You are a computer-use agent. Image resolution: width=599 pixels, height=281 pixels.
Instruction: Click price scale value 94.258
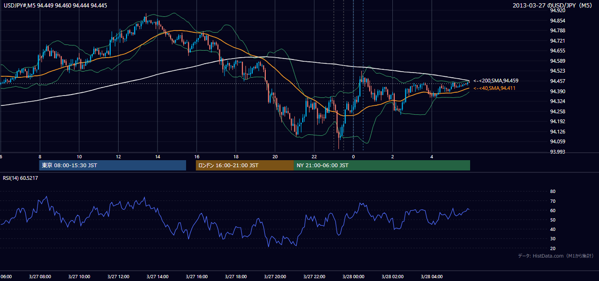coord(557,111)
